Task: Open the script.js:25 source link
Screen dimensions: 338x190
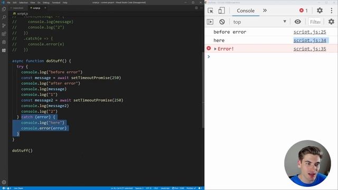Action: coord(310,32)
